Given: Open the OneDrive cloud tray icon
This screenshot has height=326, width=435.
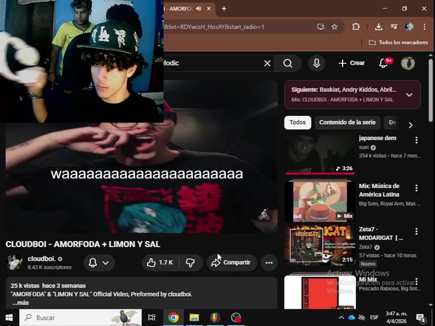Looking at the screenshot, I should coord(352,317).
